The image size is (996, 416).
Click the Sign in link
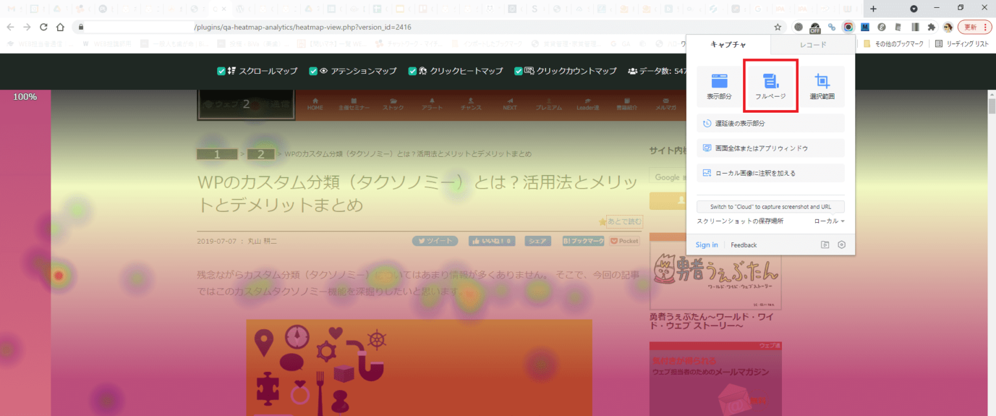tap(706, 244)
